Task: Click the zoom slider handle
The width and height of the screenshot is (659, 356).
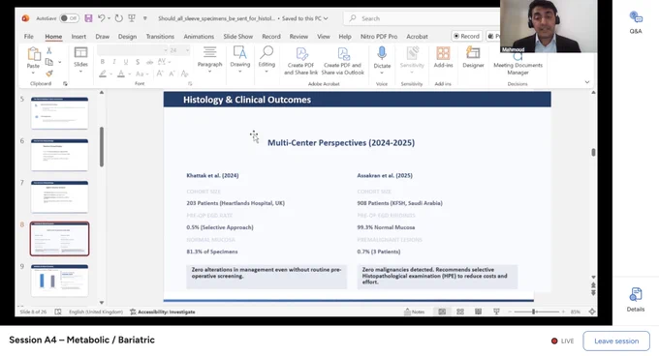Action: (533, 311)
